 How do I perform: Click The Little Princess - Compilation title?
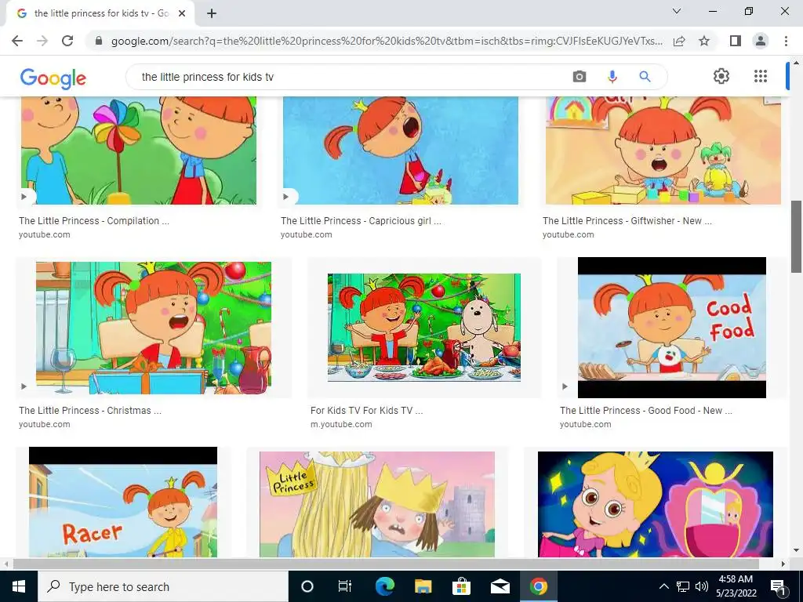tap(94, 220)
